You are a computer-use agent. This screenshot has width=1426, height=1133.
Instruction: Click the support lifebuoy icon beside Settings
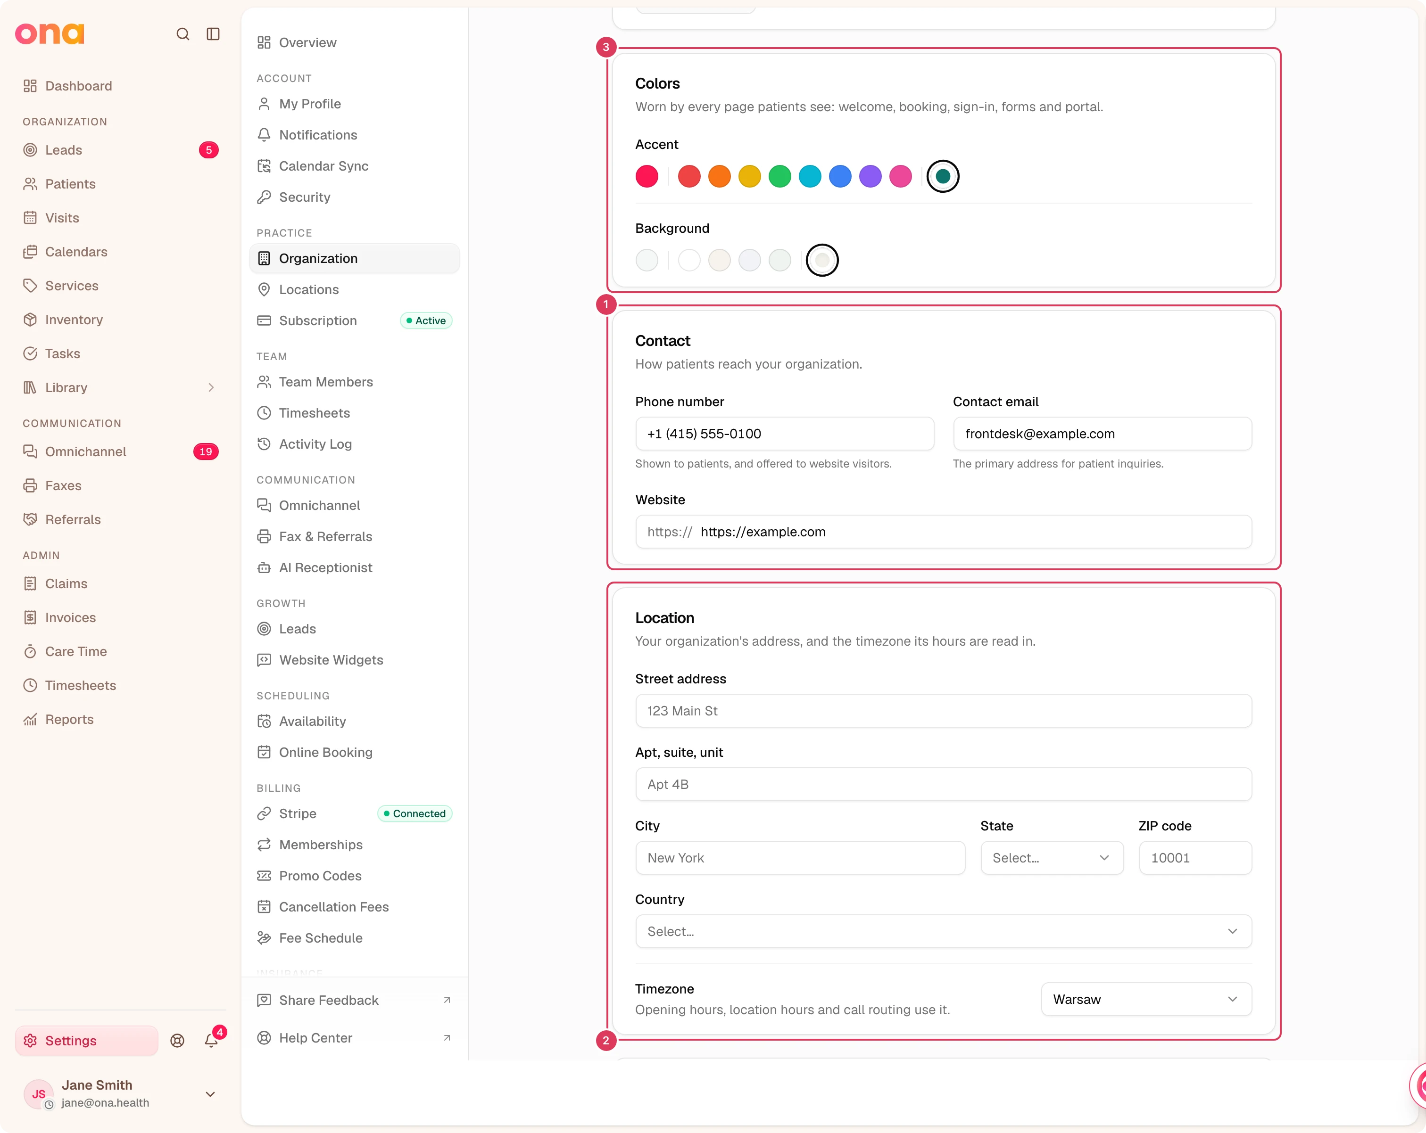177,1041
